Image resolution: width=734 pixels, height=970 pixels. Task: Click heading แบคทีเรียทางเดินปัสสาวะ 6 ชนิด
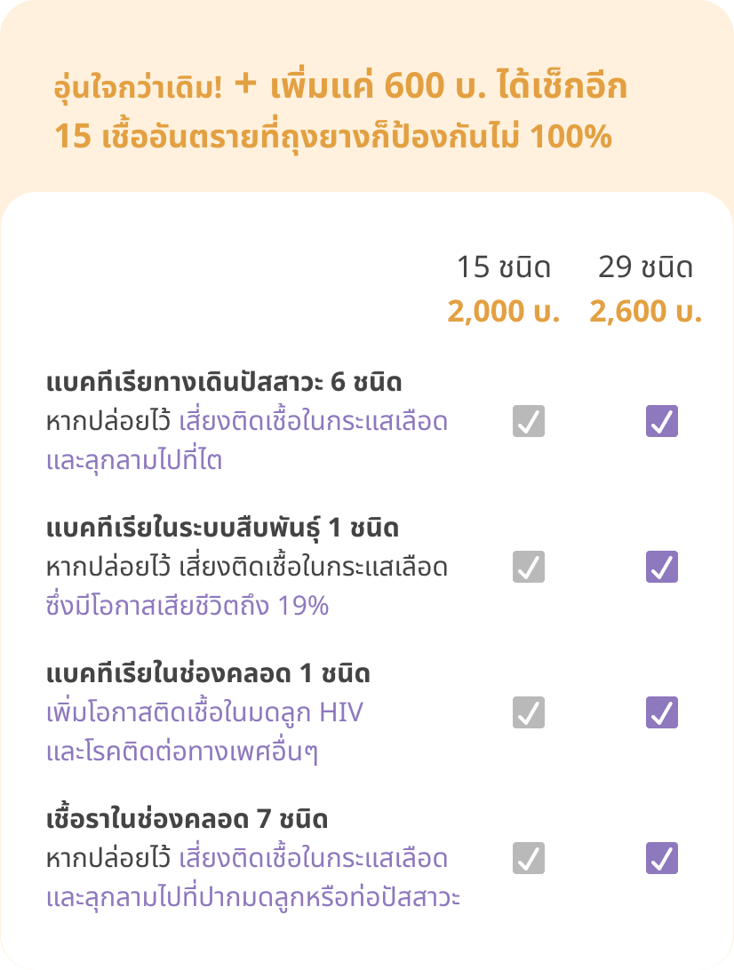pyautogui.click(x=224, y=382)
